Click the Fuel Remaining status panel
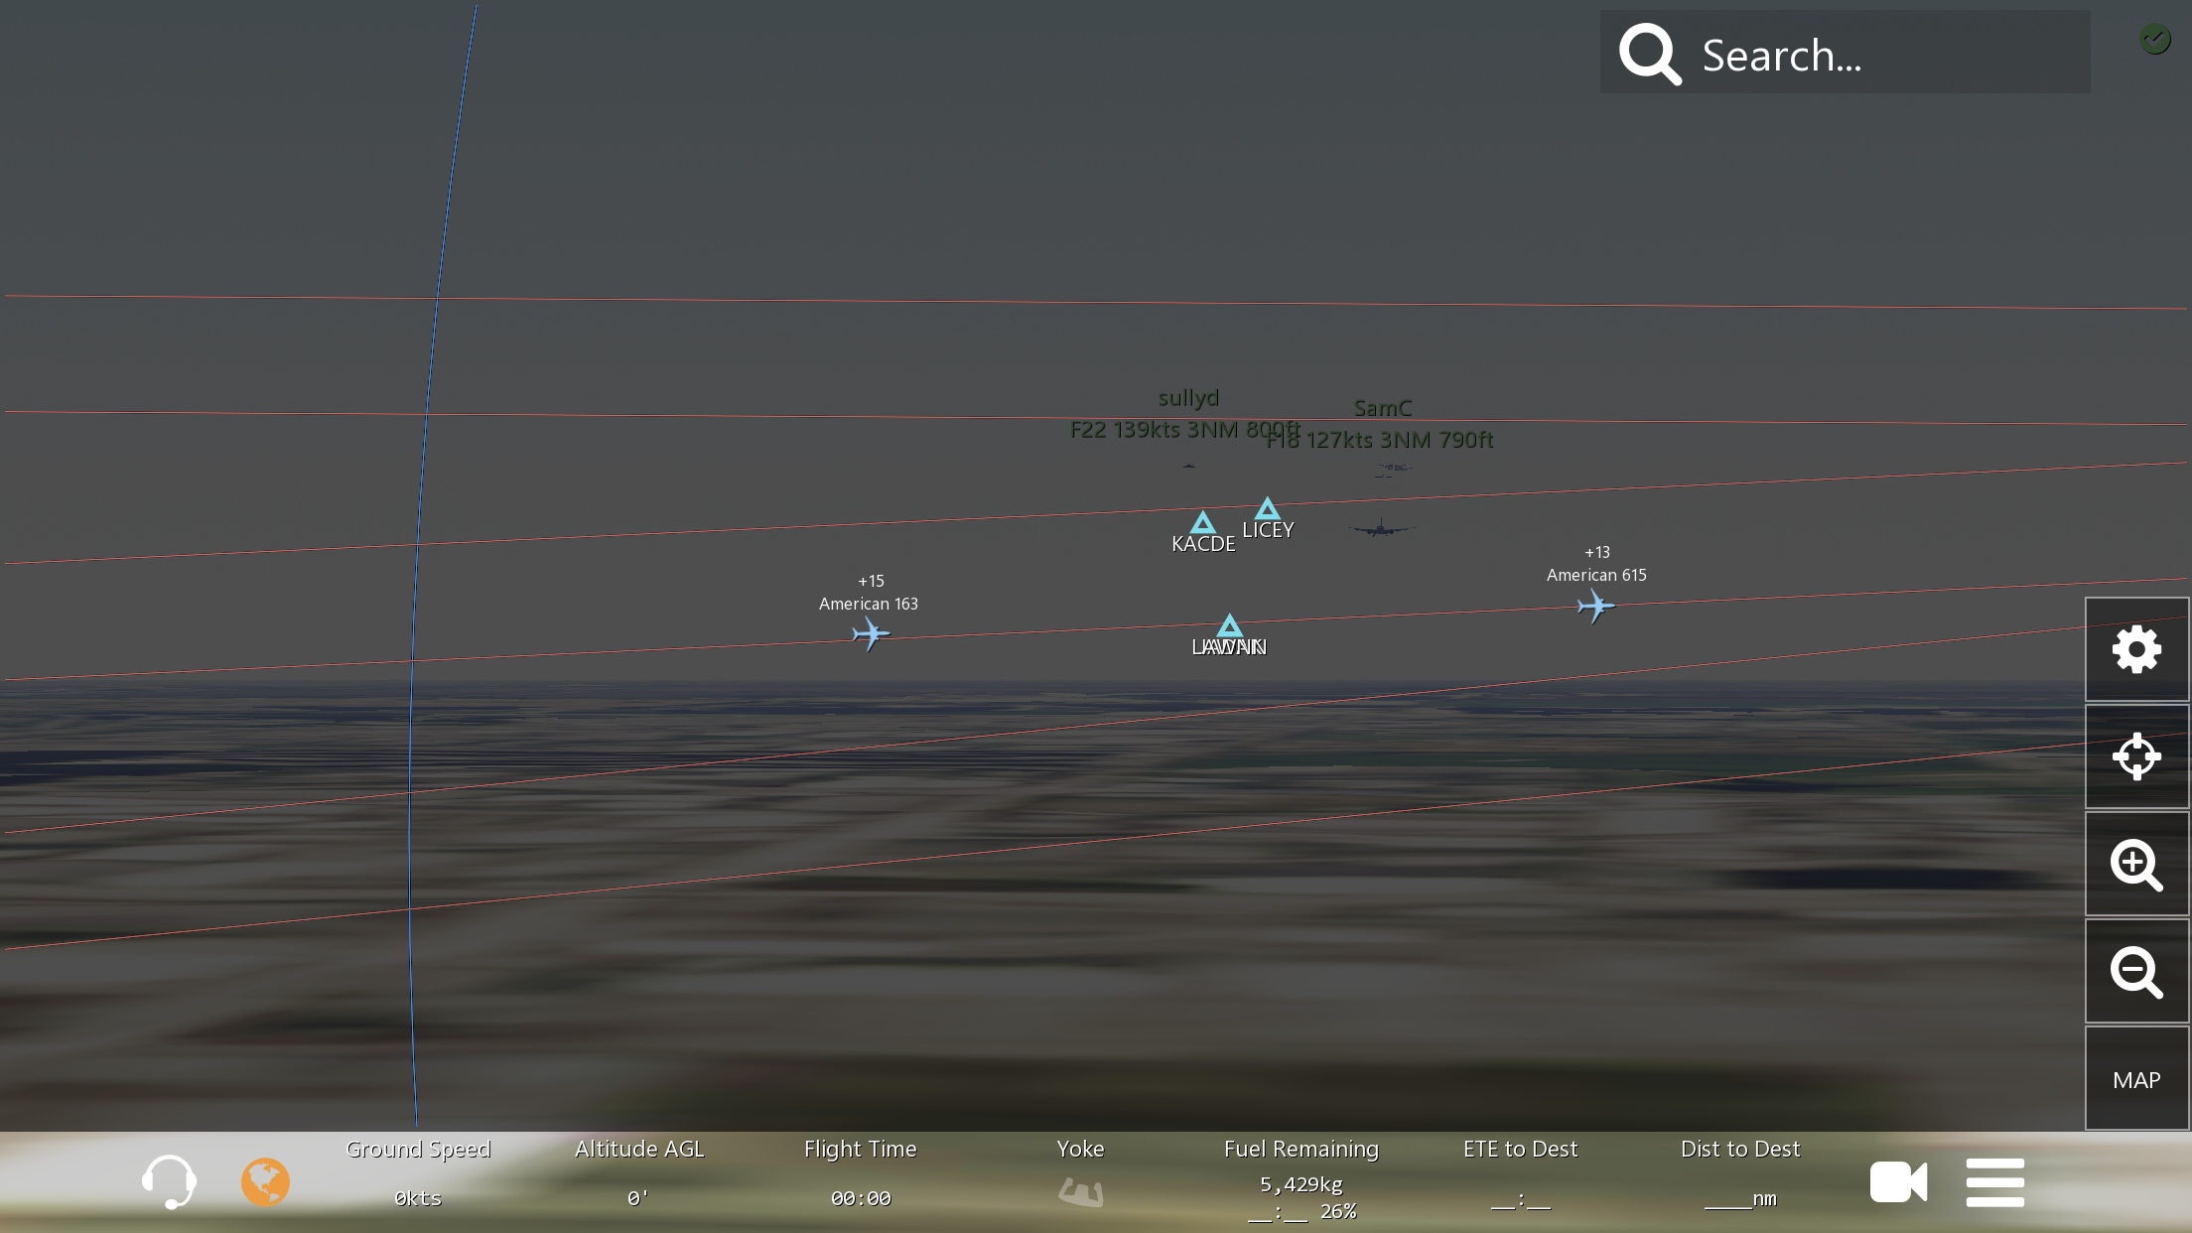This screenshot has width=2192, height=1233. [x=1301, y=1179]
